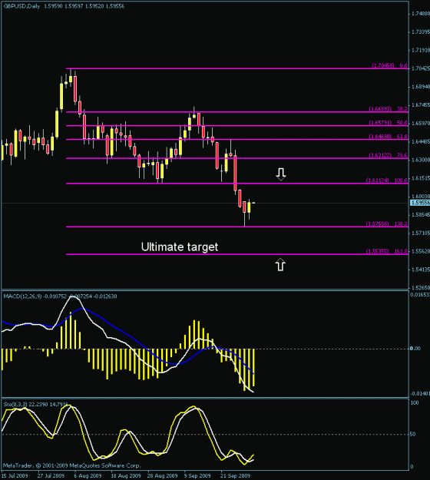Click the 21 Sep 2009 date label

(x=236, y=475)
